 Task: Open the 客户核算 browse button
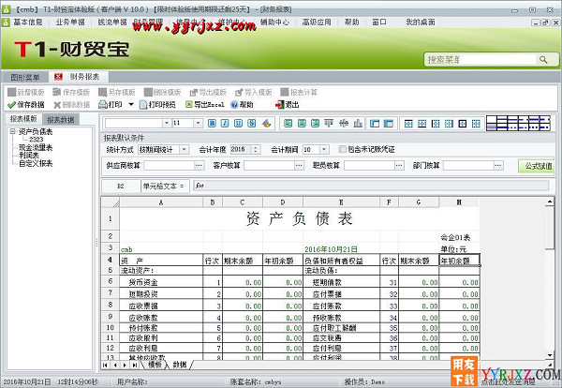tap(299, 165)
